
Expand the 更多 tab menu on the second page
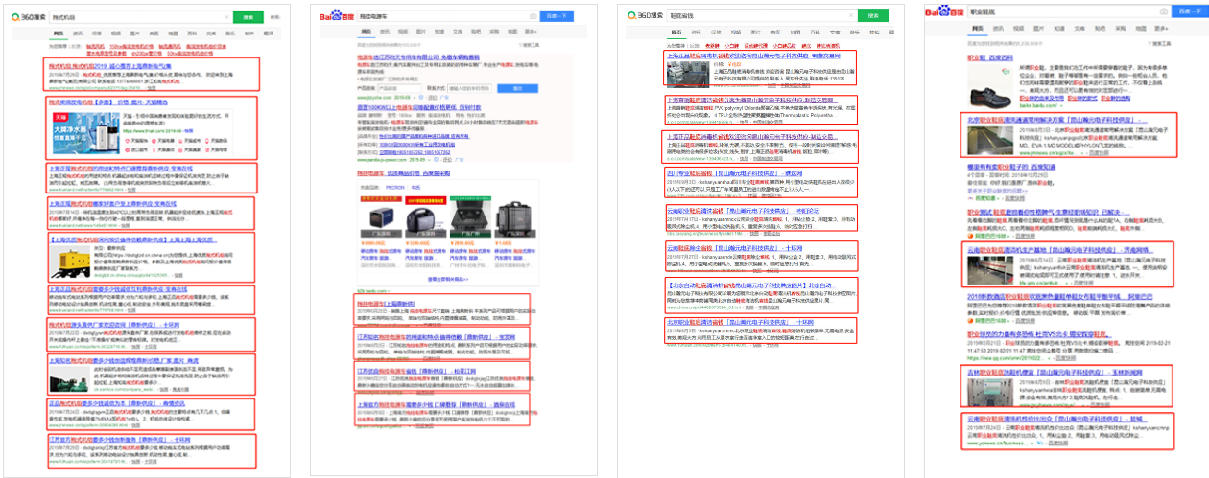(x=539, y=32)
